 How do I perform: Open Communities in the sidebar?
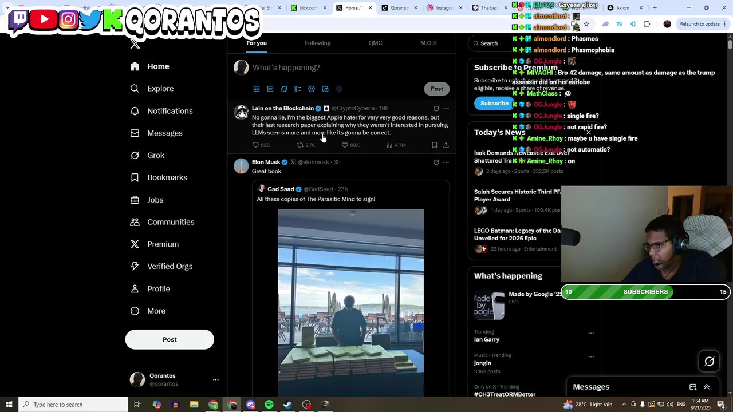(162, 222)
